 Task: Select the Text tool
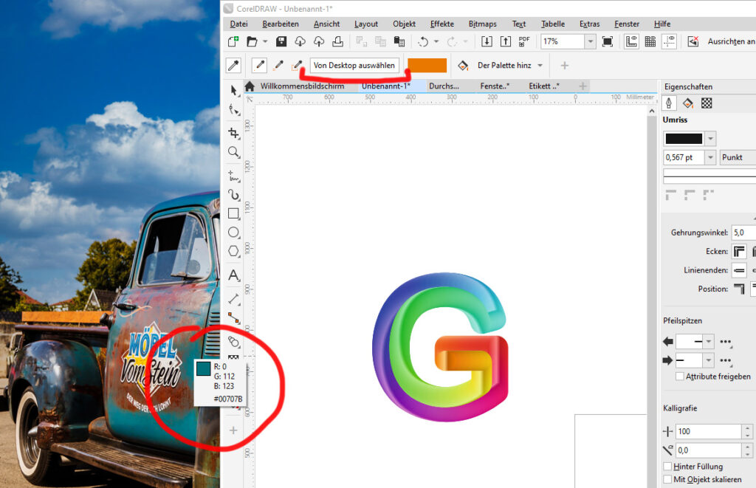pos(234,275)
